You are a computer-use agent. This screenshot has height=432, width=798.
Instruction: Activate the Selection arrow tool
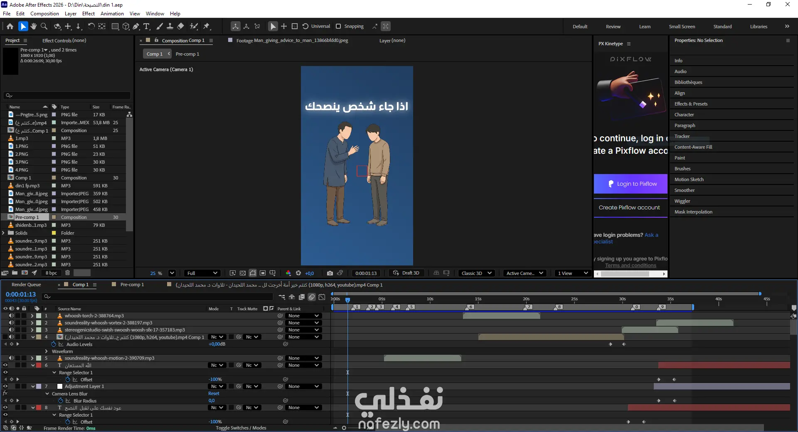pyautogui.click(x=23, y=26)
